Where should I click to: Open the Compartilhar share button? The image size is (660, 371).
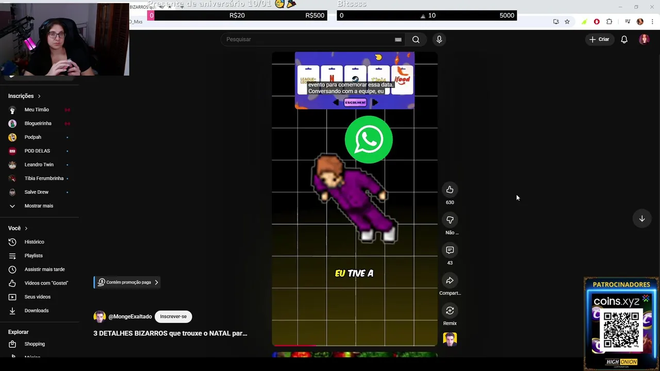(x=450, y=280)
